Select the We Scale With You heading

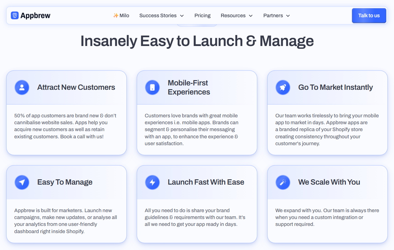[x=329, y=182]
